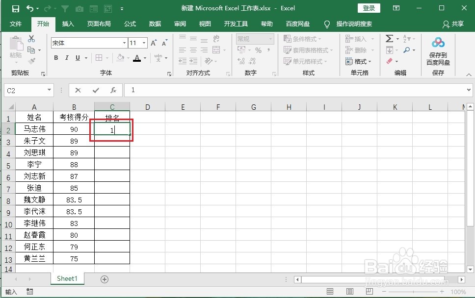Click the 共享 Share button
This screenshot has height=298, width=475.
tap(453, 24)
